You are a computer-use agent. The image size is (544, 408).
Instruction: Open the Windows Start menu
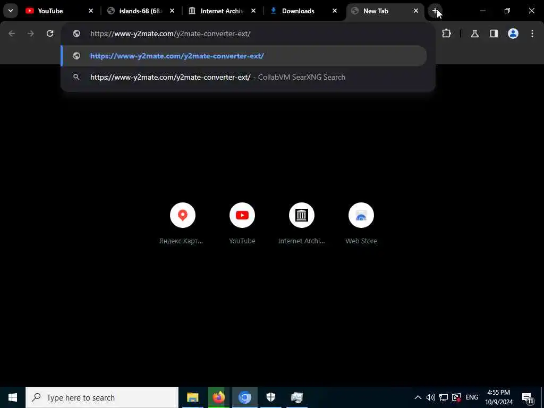point(13,397)
